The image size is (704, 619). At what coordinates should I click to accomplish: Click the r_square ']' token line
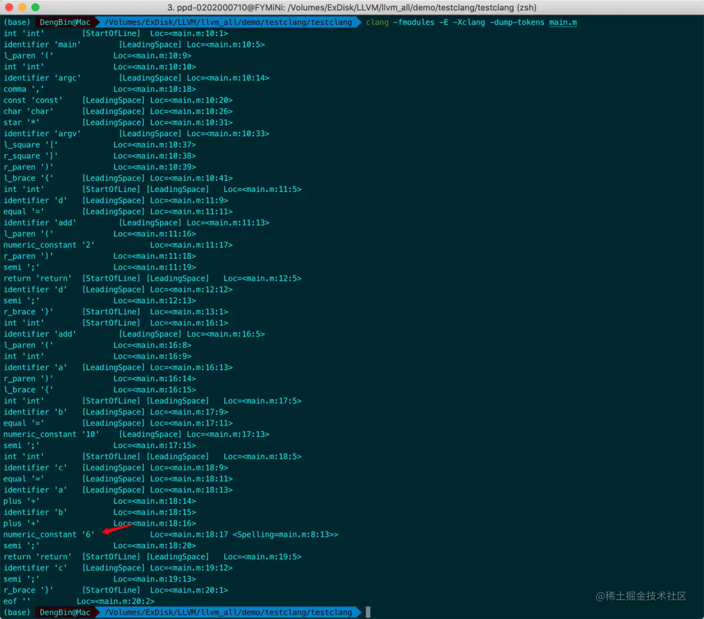click(x=99, y=156)
